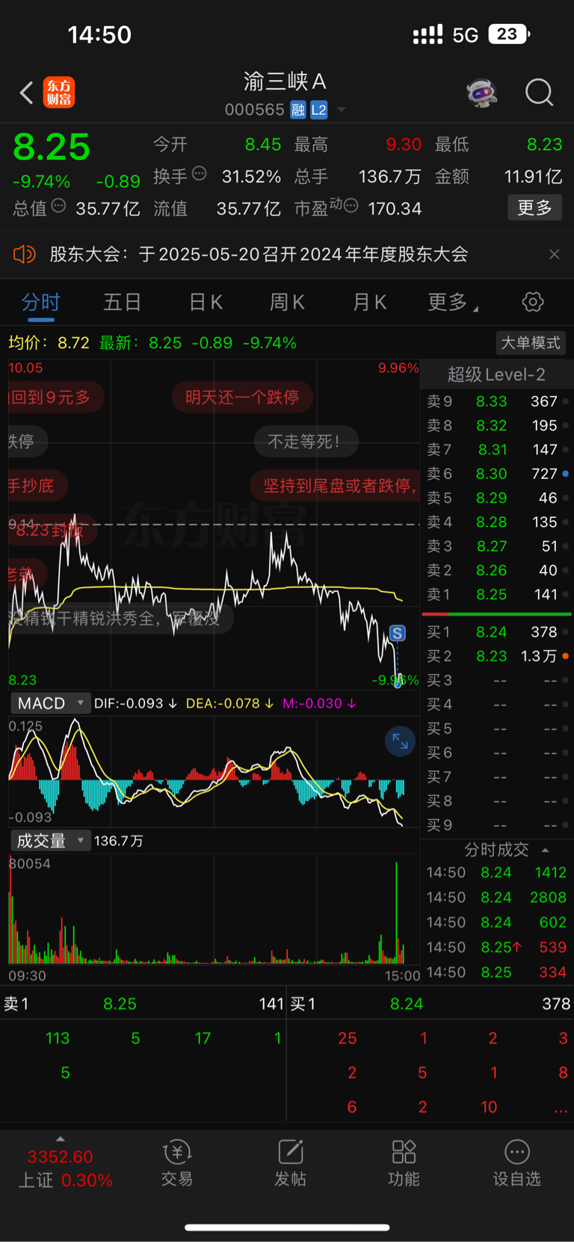Image resolution: width=574 pixels, height=1242 pixels.
Task: Tap trade tick with volume 1412
Action: pos(496,872)
